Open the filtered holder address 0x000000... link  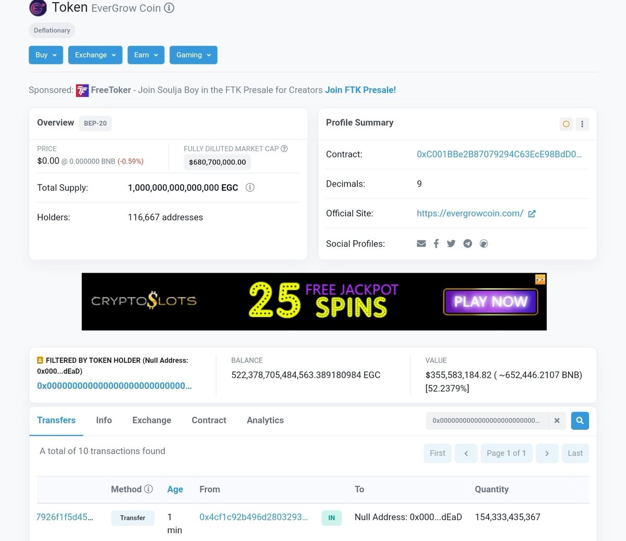114,386
